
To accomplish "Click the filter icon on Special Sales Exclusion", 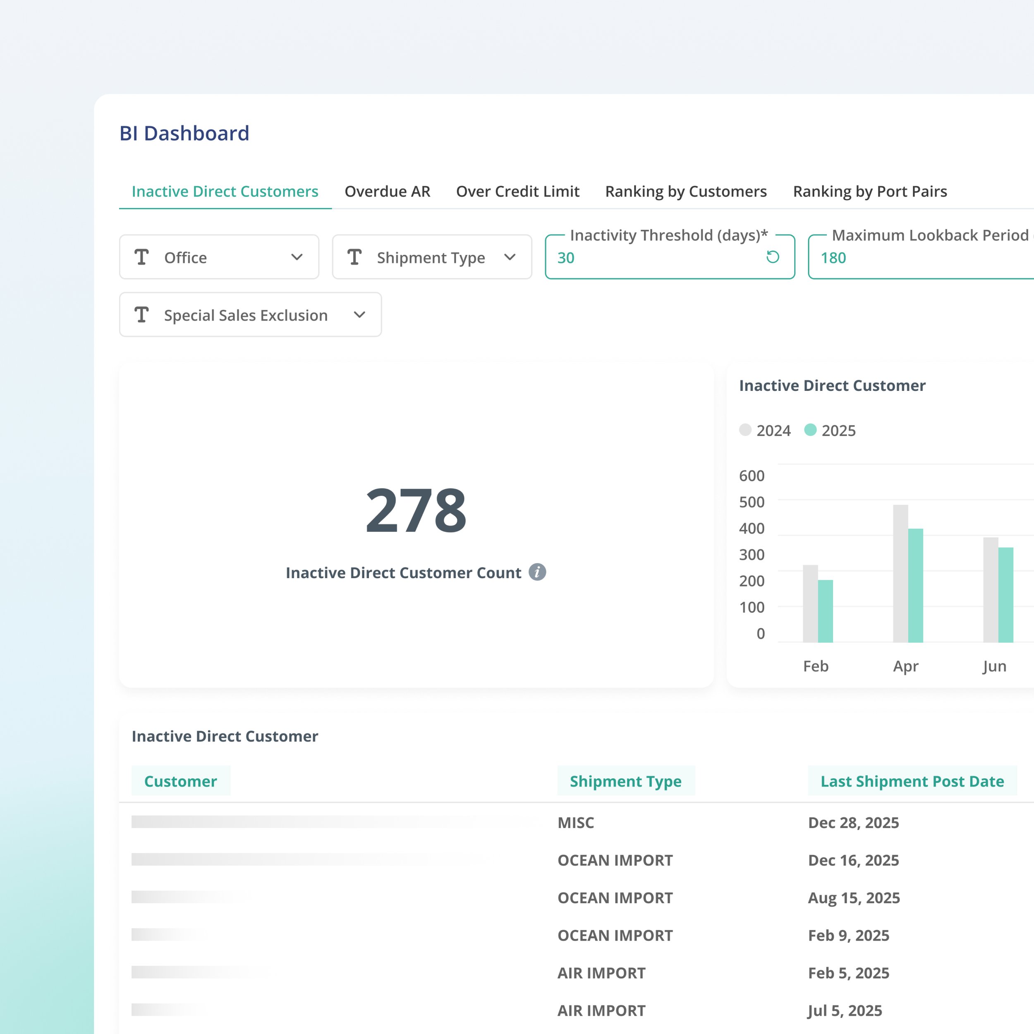I will (x=142, y=315).
